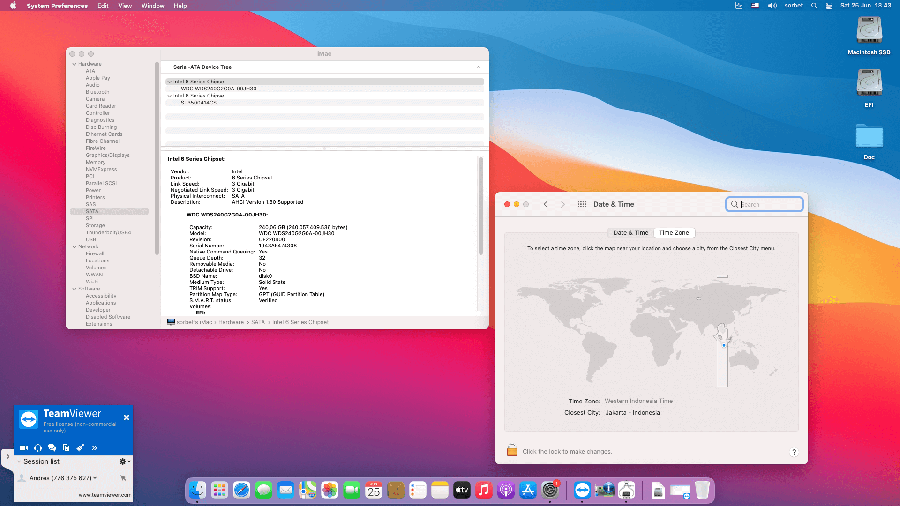This screenshot has height=506, width=900.
Task: Open the Edit menu
Action: click(x=103, y=6)
